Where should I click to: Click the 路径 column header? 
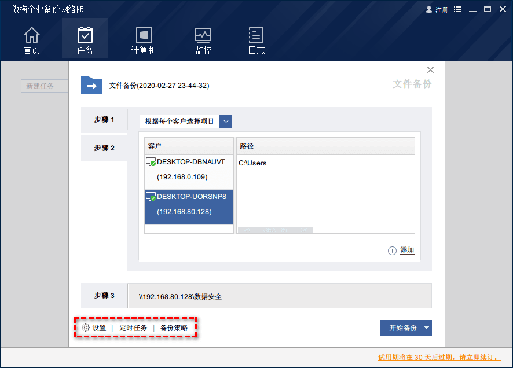[x=325, y=146]
